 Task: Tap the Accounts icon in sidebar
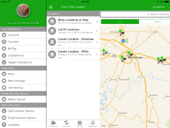pyautogui.click(x=4, y=35)
